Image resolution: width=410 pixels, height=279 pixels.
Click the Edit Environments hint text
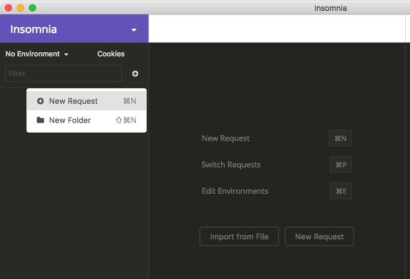(234, 191)
